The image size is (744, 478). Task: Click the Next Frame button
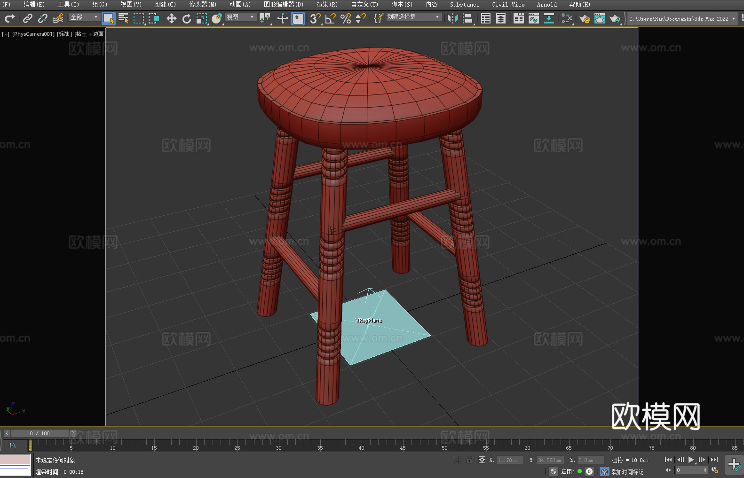(x=702, y=460)
